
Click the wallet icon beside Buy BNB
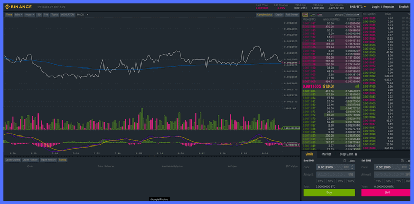(x=345, y=161)
